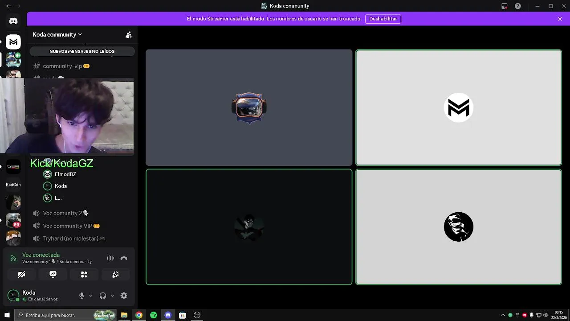Open the EsdGén server in the sidebar
The height and width of the screenshot is (321, 570).
[x=13, y=185]
